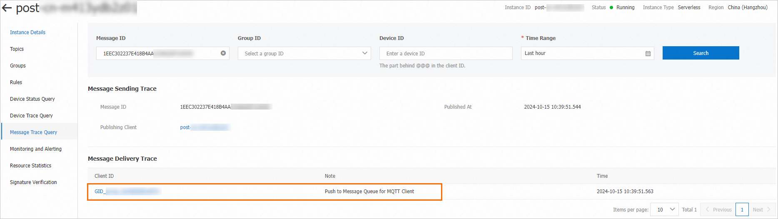Open Device Trace Query page
The height and width of the screenshot is (219, 778).
(x=31, y=116)
